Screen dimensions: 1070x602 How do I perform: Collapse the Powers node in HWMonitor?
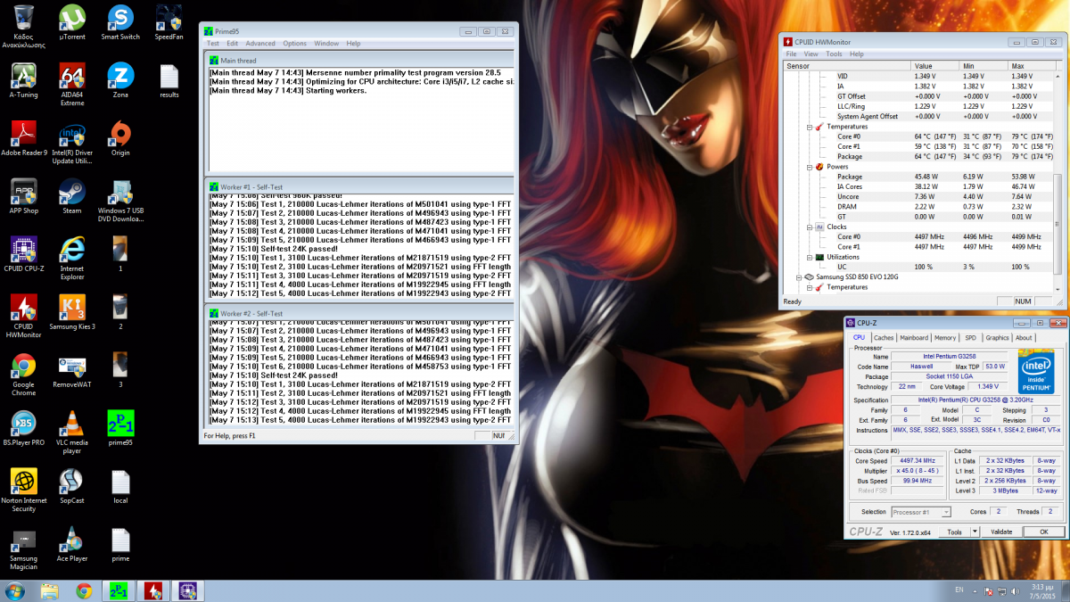(x=809, y=167)
